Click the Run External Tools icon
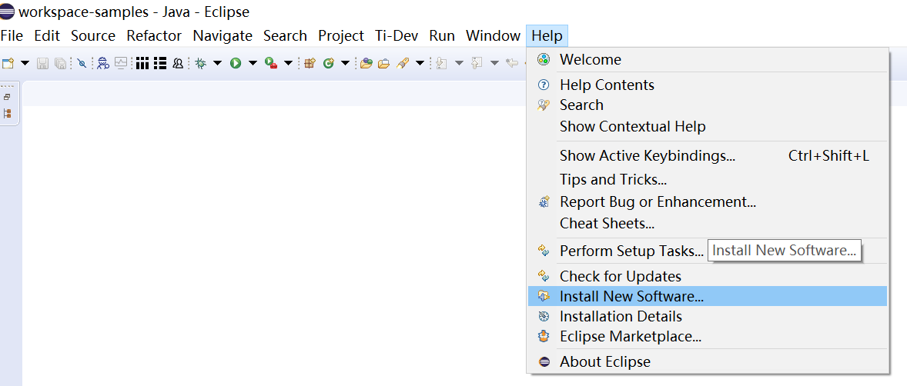 click(271, 63)
